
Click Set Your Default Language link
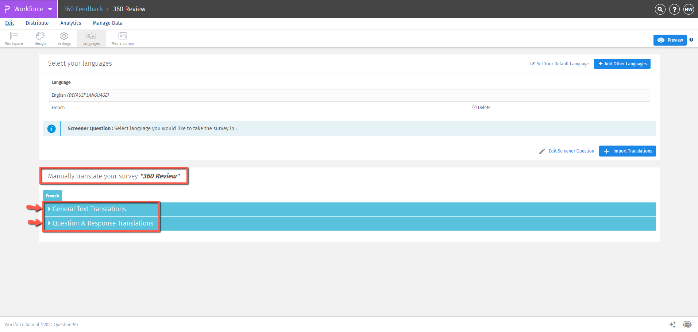click(x=559, y=64)
